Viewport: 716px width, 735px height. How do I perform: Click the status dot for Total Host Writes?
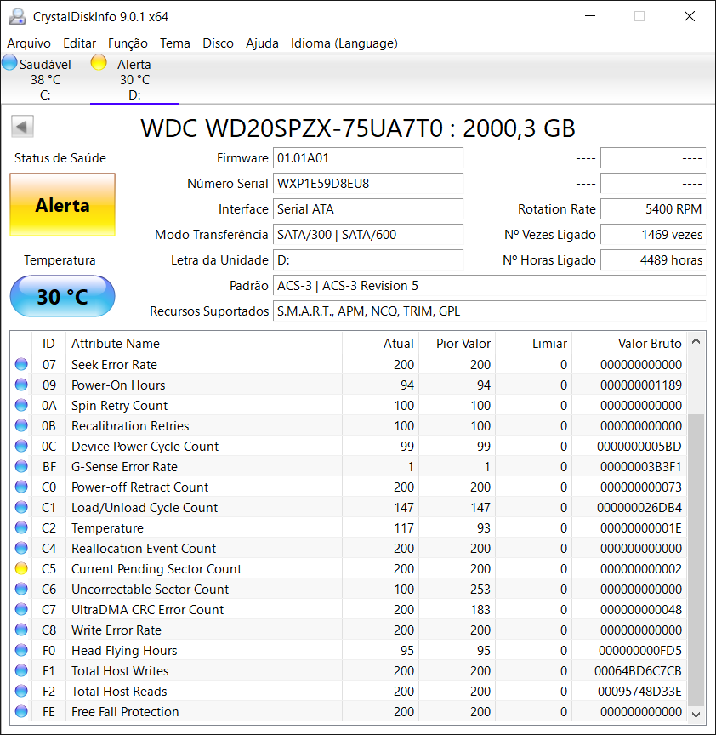point(21,671)
